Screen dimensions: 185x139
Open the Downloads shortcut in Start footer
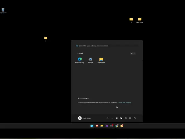(112, 118)
